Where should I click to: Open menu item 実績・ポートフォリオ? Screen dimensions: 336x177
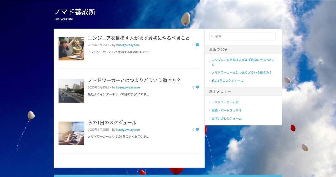[226, 110]
